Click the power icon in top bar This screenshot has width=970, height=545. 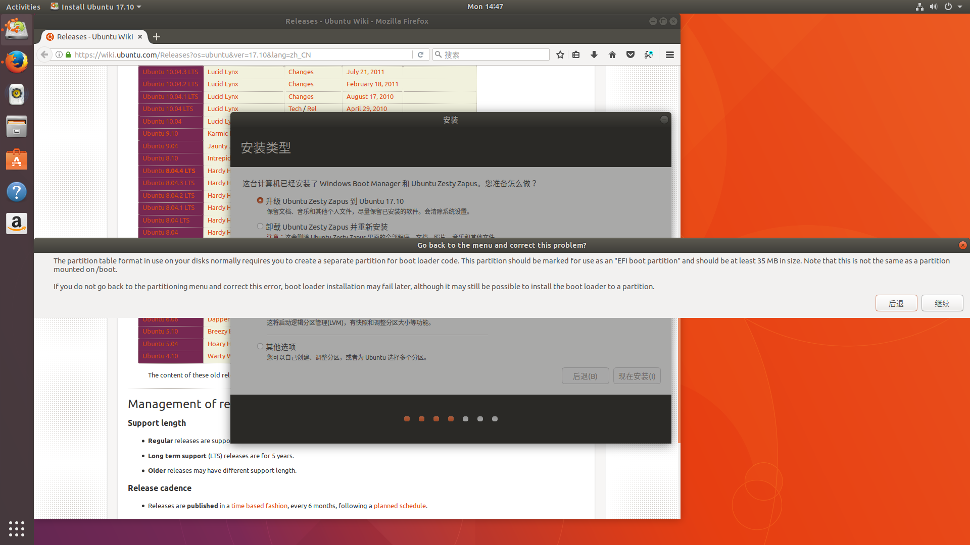[948, 7]
